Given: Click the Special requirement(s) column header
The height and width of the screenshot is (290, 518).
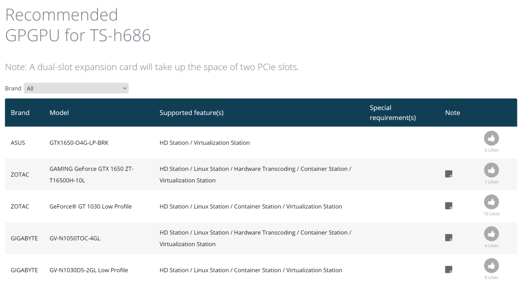Looking at the screenshot, I should 393,113.
